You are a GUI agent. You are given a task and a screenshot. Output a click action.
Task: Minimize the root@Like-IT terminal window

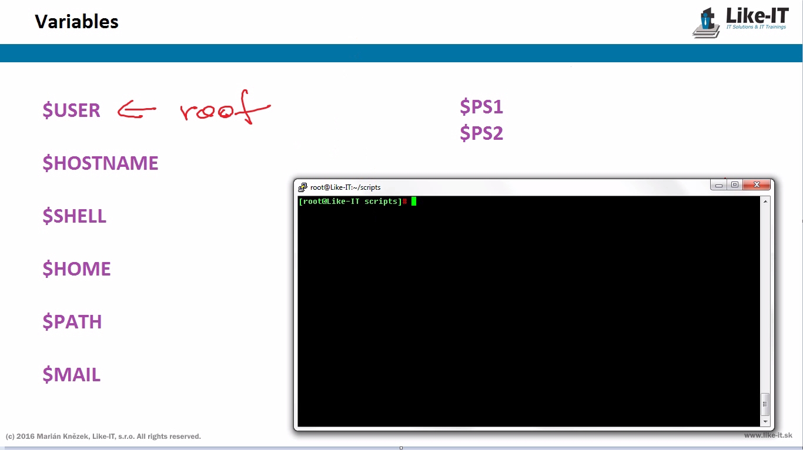coord(718,185)
